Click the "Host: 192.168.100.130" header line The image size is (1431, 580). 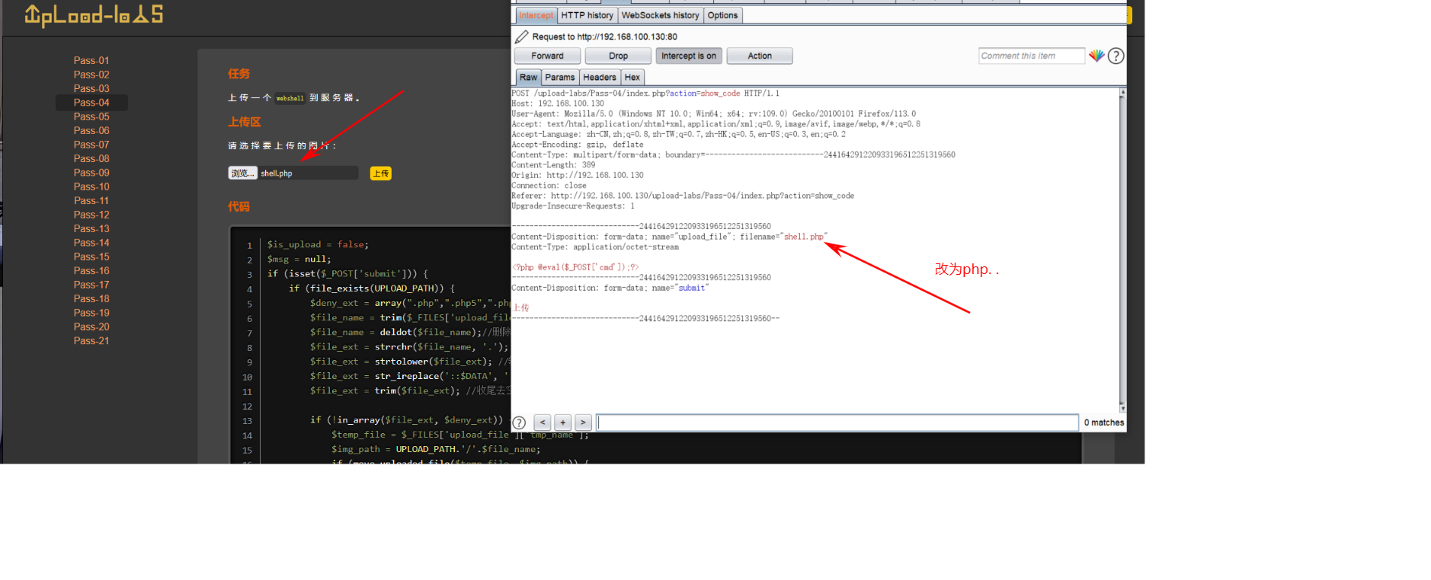[x=558, y=104]
